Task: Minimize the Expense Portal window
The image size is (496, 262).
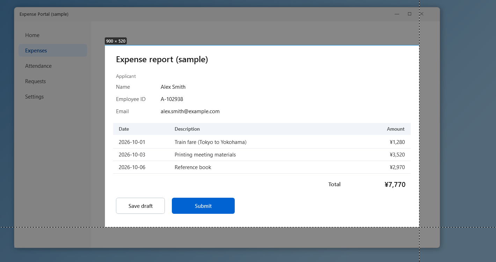Action: coord(397,14)
